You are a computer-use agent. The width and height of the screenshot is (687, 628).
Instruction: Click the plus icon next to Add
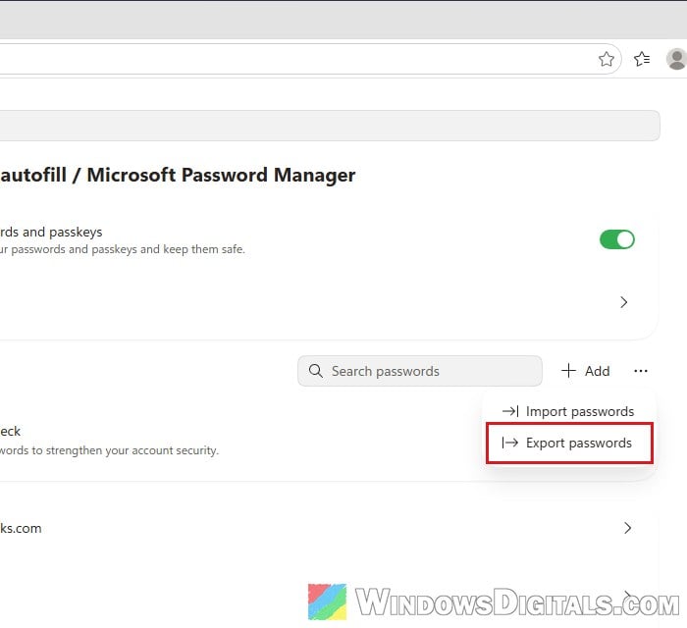point(568,371)
